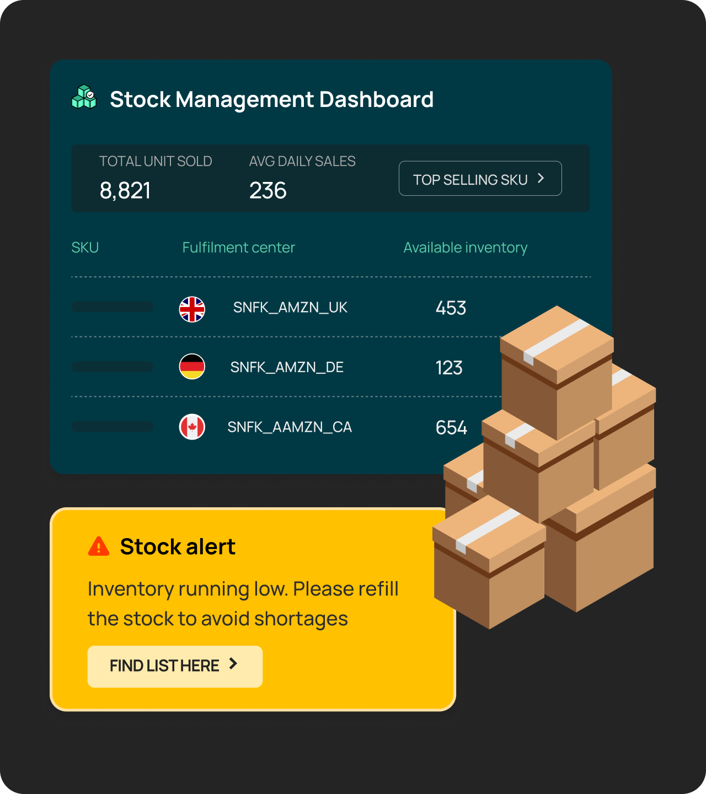Select the Available inventory column header
The image size is (706, 794).
(x=466, y=248)
